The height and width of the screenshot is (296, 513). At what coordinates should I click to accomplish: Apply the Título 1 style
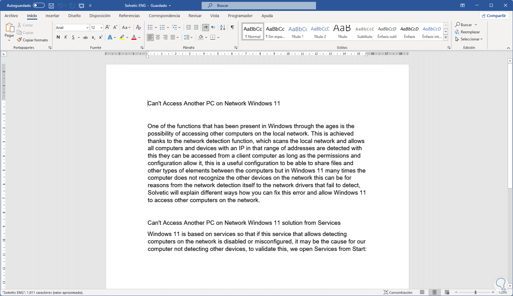(x=298, y=32)
